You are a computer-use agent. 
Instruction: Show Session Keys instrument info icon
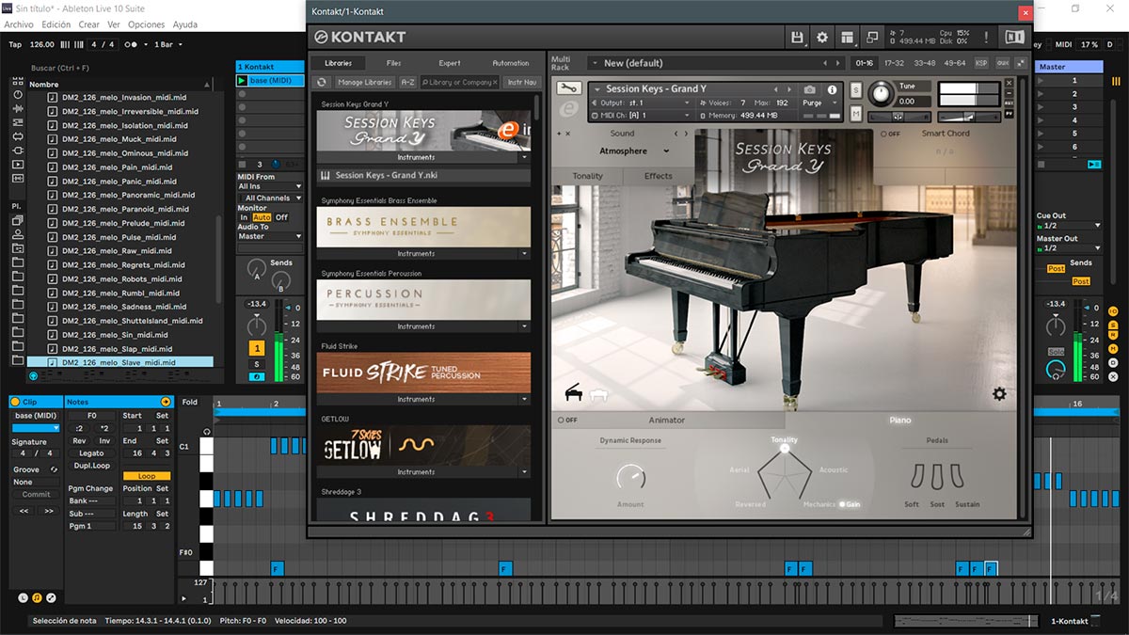[832, 89]
